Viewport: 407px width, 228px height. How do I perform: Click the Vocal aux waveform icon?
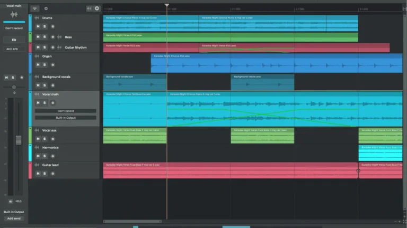[37, 130]
